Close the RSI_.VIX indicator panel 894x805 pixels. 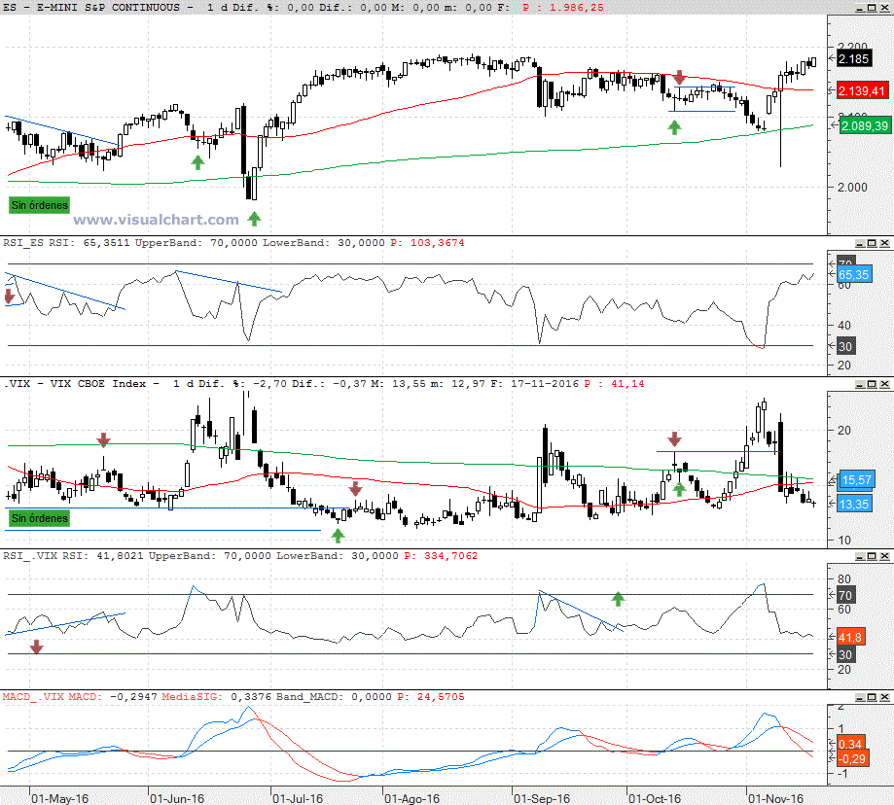884,556
